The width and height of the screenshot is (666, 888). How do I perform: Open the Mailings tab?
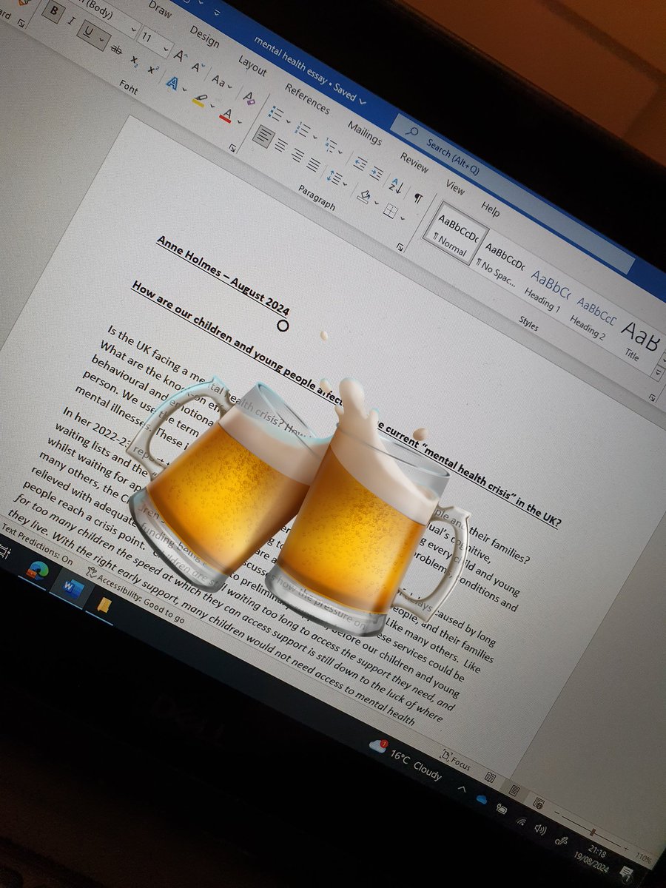click(x=364, y=133)
